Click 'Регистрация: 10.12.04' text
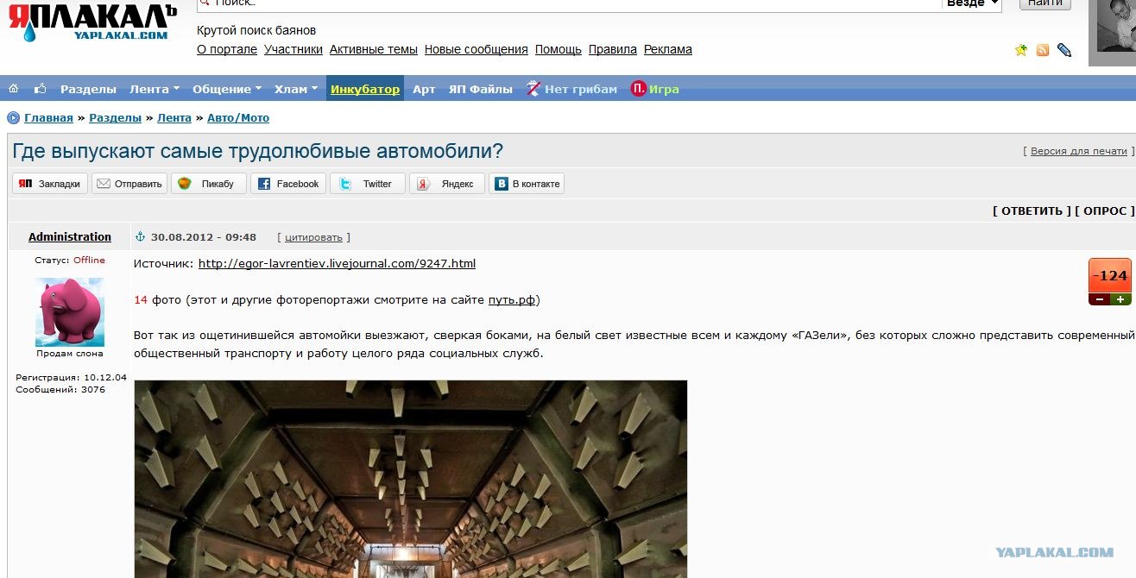The height and width of the screenshot is (578, 1136). click(x=71, y=377)
